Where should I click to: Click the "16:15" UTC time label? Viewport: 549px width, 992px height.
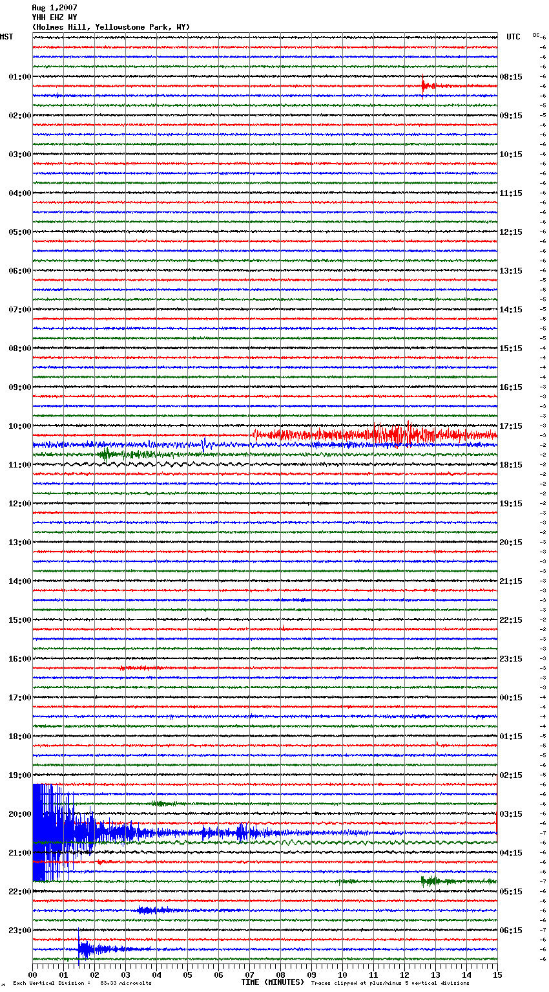pos(511,387)
